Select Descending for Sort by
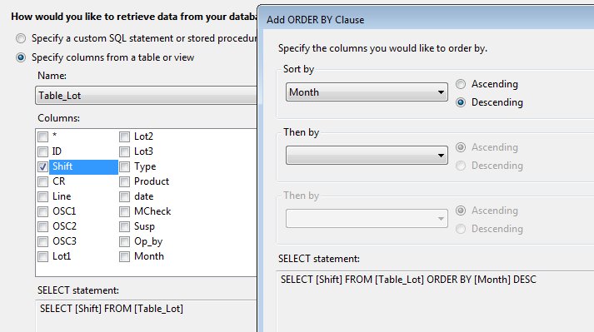Viewport: 594px width, 332px height. (461, 102)
